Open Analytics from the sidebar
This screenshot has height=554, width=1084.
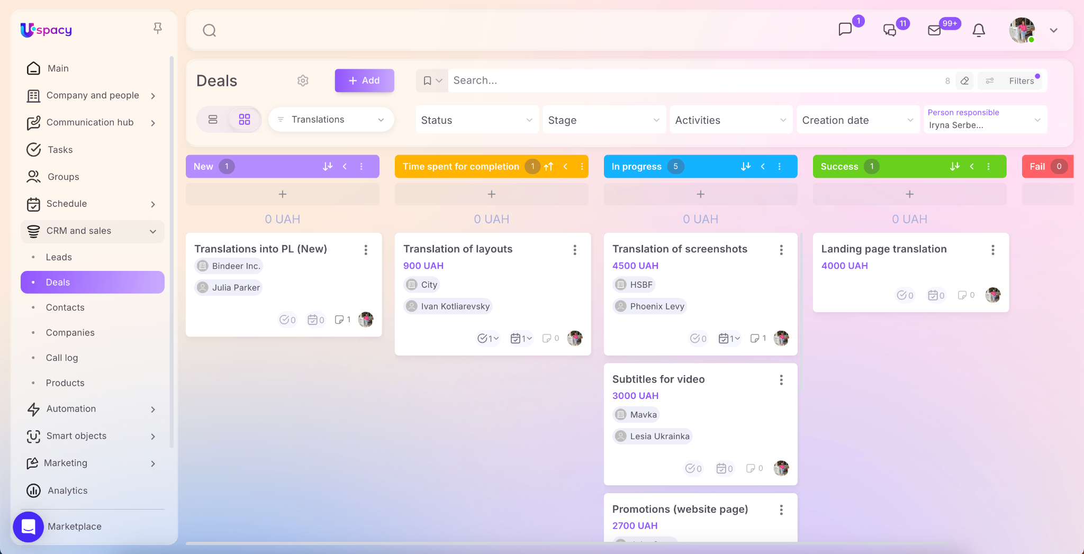[x=67, y=491]
